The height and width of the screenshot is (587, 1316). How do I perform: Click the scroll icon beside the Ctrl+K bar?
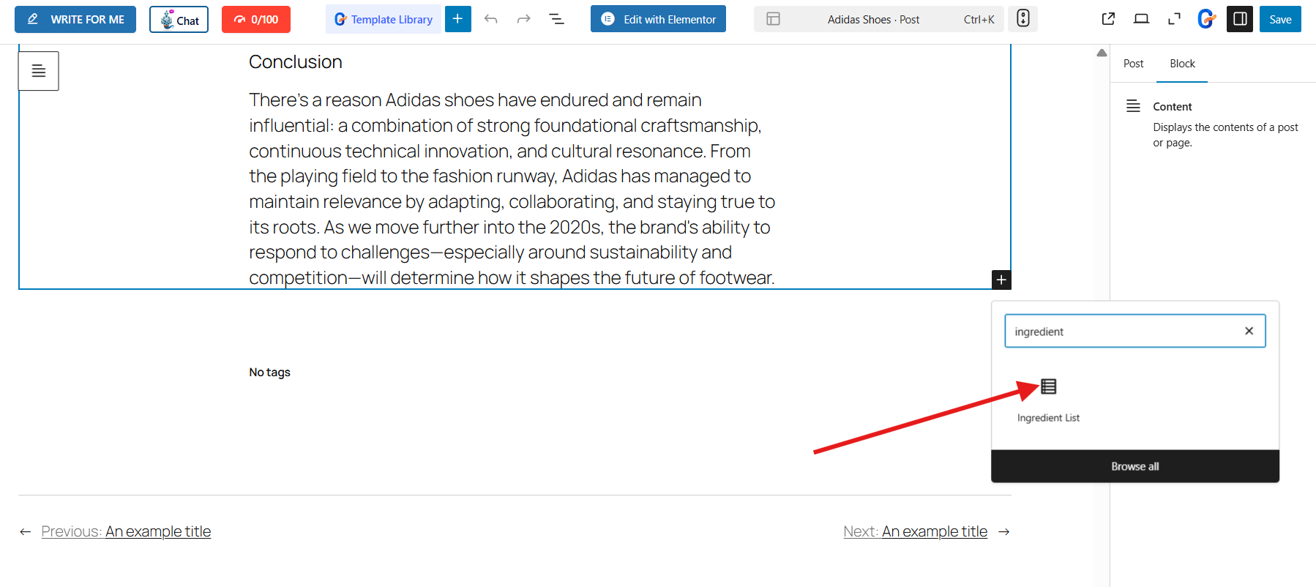[1022, 19]
